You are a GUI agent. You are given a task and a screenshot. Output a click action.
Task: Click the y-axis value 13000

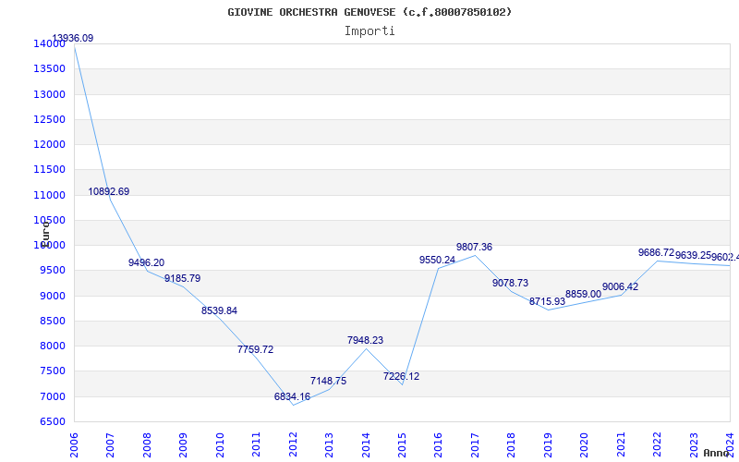tap(49, 94)
